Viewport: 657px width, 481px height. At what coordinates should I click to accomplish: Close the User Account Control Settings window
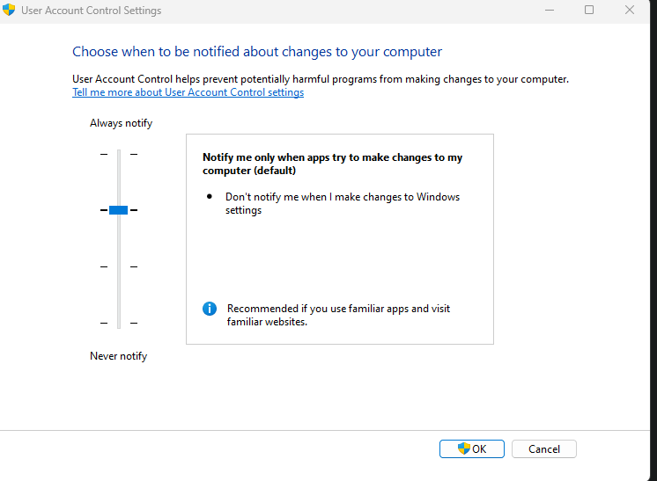click(630, 10)
